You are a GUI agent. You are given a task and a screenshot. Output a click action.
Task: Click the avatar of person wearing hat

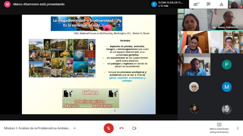[x=194, y=87]
